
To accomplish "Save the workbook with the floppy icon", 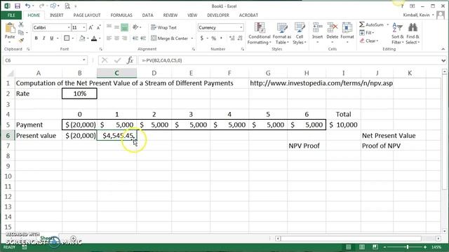I will 17,6.
